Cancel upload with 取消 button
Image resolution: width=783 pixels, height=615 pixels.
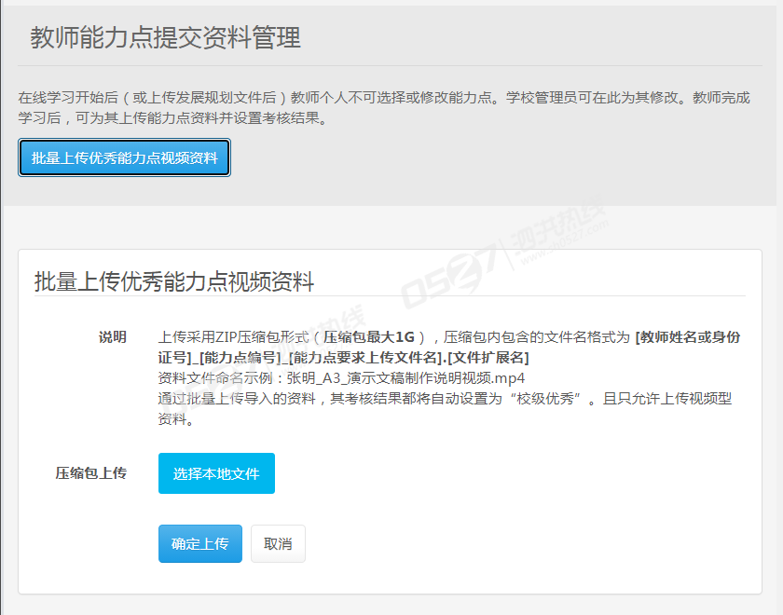[278, 543]
